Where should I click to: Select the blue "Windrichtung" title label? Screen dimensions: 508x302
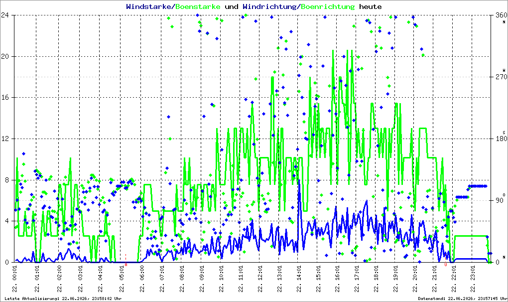pyautogui.click(x=269, y=6)
